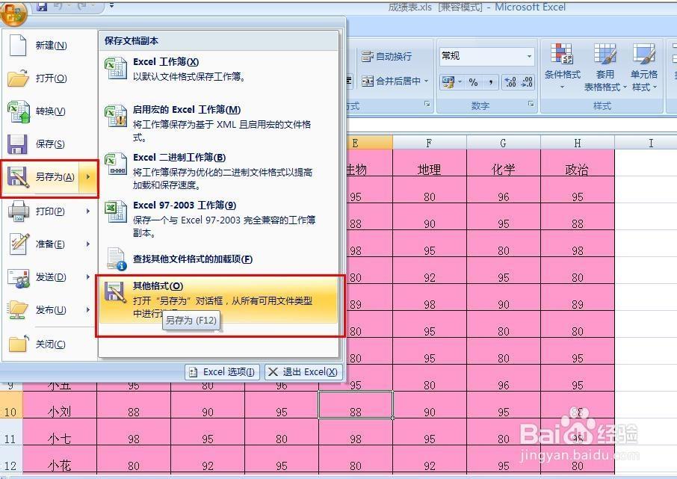Click the accounting number format icon

click(x=448, y=82)
